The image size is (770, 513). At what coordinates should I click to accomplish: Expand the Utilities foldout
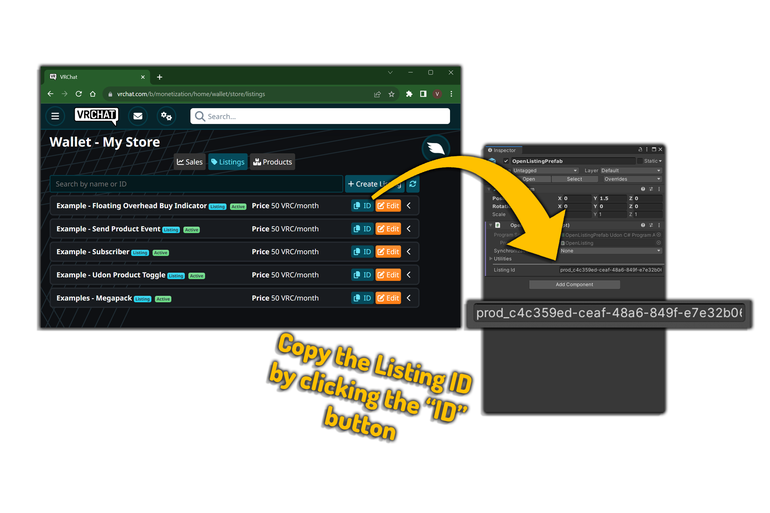(x=491, y=259)
